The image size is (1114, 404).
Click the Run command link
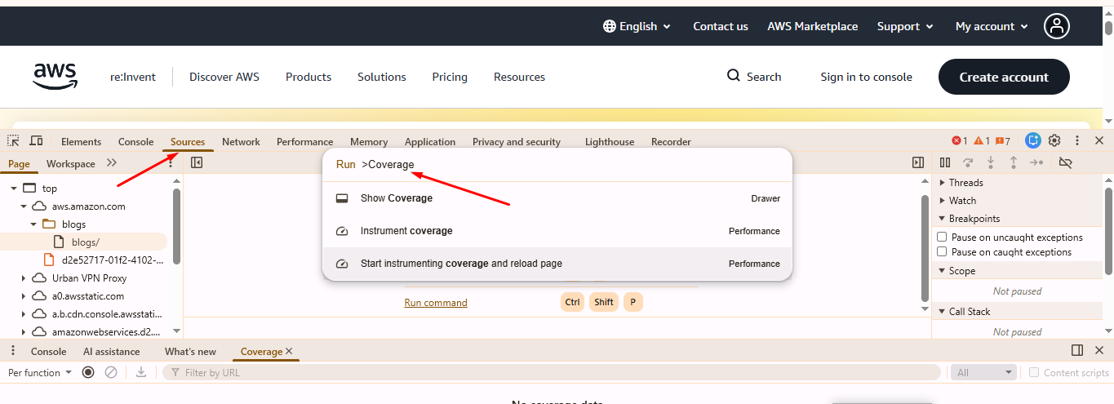click(x=436, y=303)
